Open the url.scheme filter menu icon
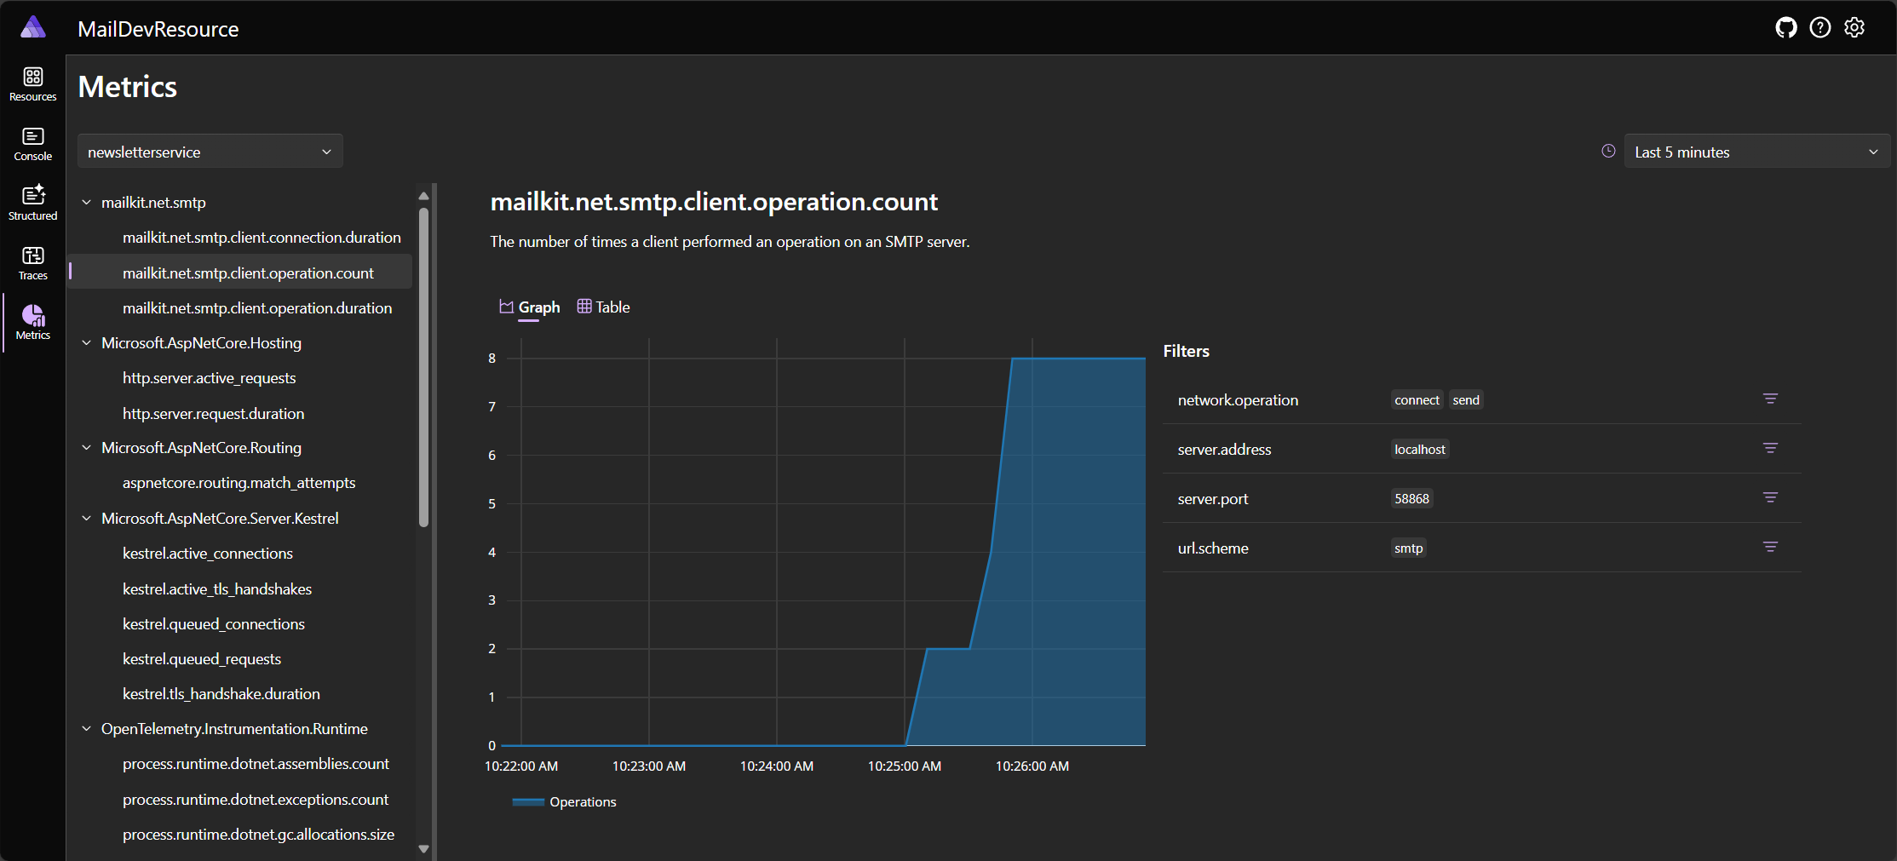Viewport: 1897px width, 861px height. point(1770,548)
